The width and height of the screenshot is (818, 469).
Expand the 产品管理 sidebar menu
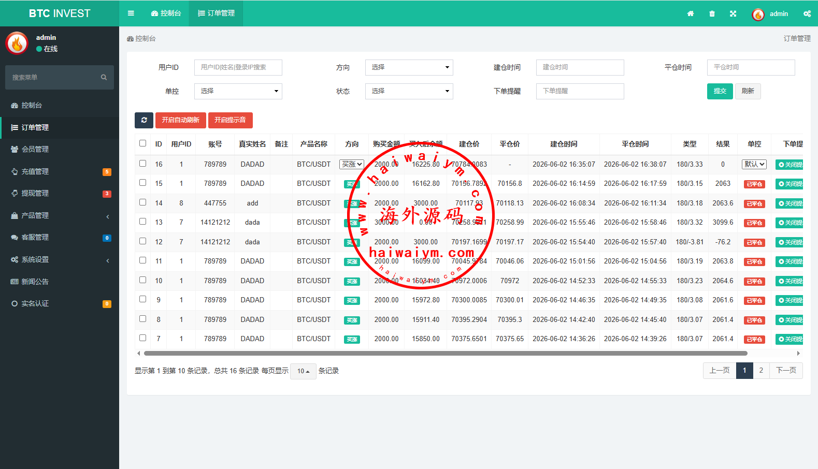60,215
